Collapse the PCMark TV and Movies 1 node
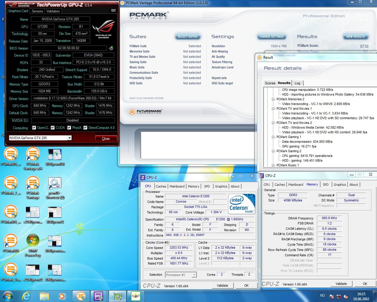Image resolution: width=377 pixels, height=302 pixels. coord(273,109)
